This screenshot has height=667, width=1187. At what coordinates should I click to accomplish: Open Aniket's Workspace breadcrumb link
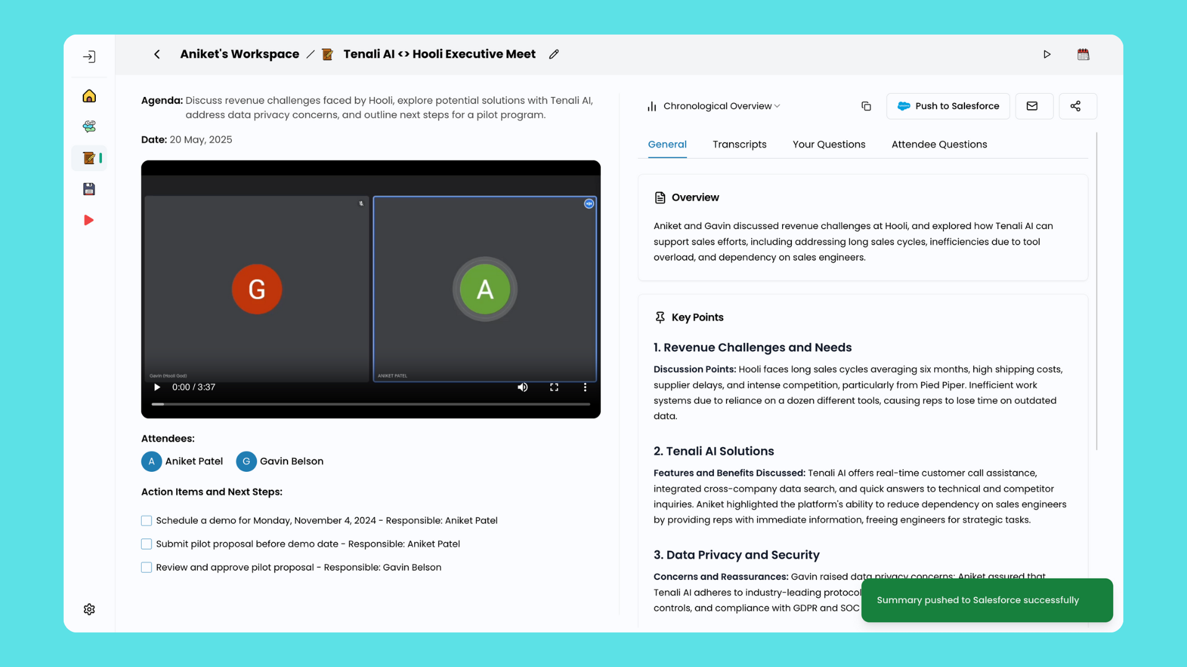coord(239,54)
